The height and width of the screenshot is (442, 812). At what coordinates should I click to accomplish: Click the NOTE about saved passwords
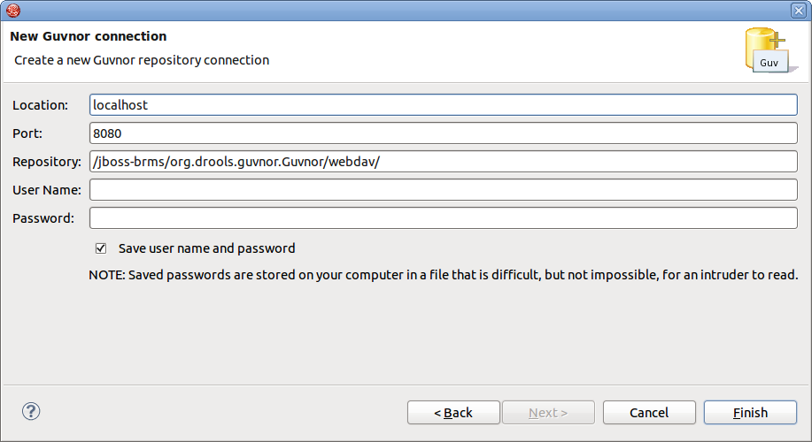(444, 275)
